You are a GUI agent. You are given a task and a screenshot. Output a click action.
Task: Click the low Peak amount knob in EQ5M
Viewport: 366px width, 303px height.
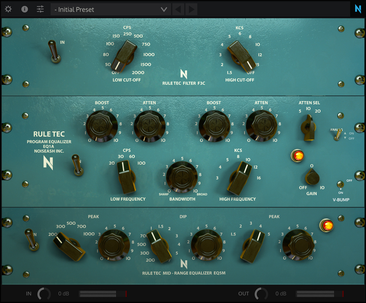(x=114, y=245)
